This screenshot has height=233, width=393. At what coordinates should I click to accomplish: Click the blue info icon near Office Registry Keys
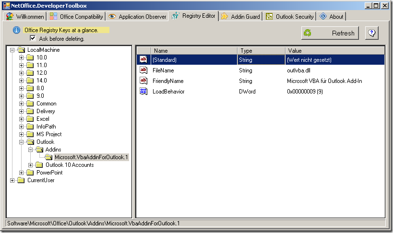pyautogui.click(x=16, y=30)
